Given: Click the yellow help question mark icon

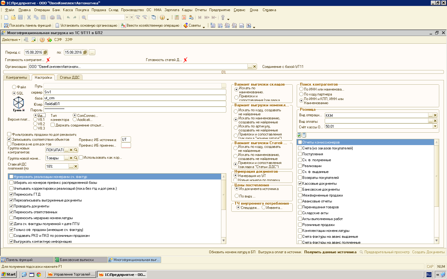Looking at the screenshot, I should (x=42, y=40).
